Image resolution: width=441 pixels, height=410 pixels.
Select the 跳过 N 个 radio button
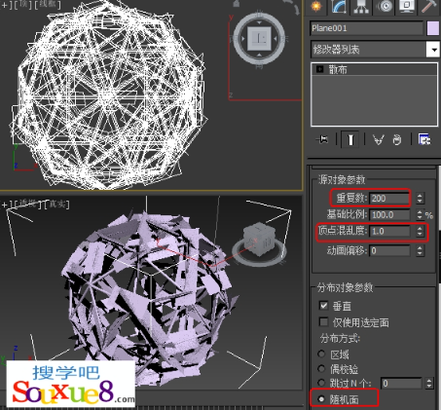coord(321,383)
